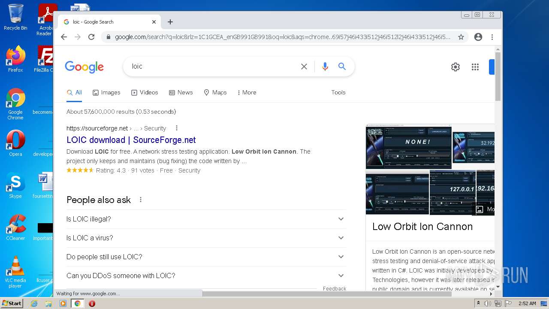Clear the search box with the X

(x=304, y=67)
